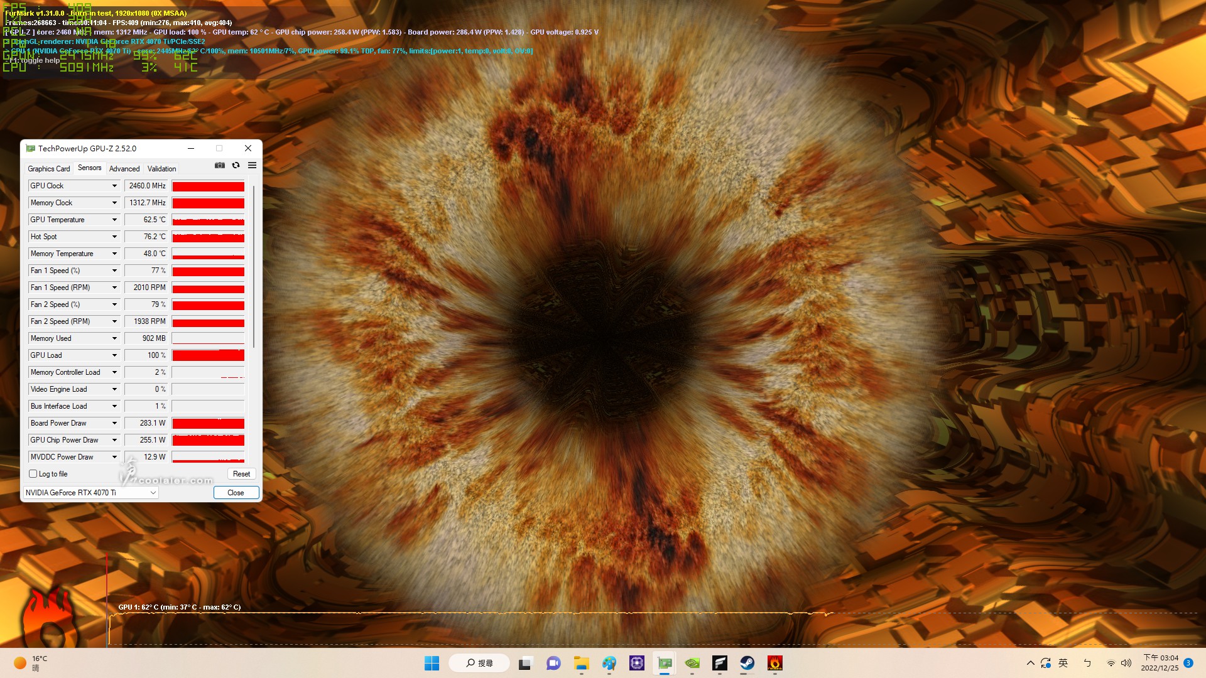Click the GPU Load red graph bar

coord(208,355)
